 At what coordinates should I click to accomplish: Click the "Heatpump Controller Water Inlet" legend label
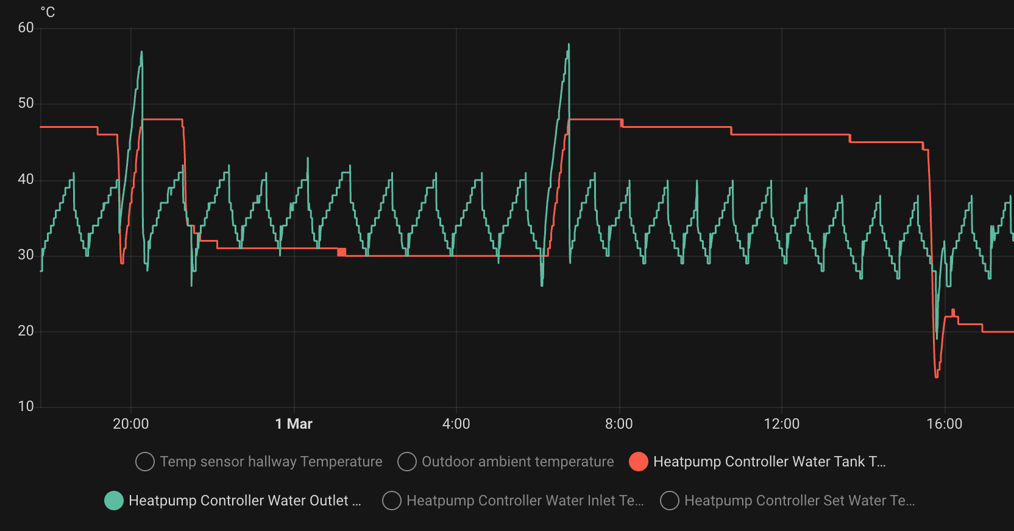525,501
